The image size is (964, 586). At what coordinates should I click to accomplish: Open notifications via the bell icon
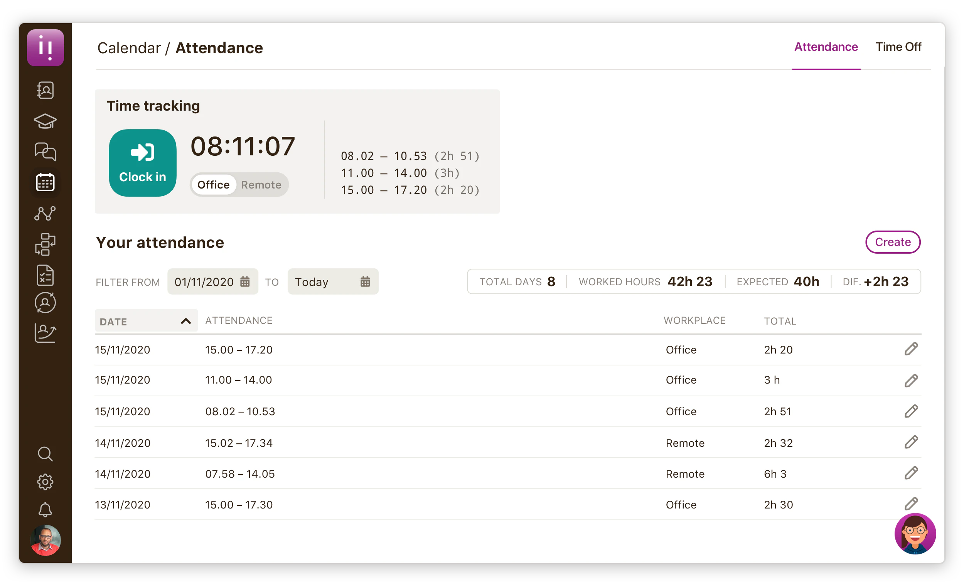tap(45, 509)
